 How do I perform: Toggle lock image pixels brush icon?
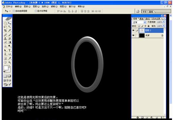[x=142, y=26]
